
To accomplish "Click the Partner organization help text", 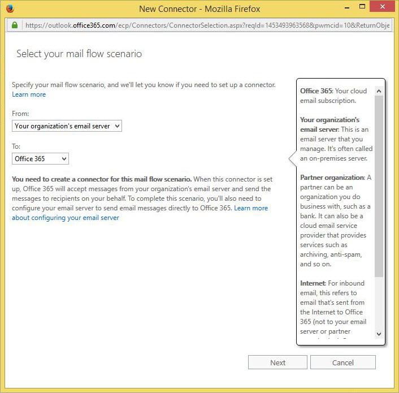I will coord(335,221).
